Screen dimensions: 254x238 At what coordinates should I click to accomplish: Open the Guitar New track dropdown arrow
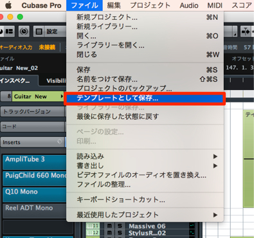(x=62, y=96)
